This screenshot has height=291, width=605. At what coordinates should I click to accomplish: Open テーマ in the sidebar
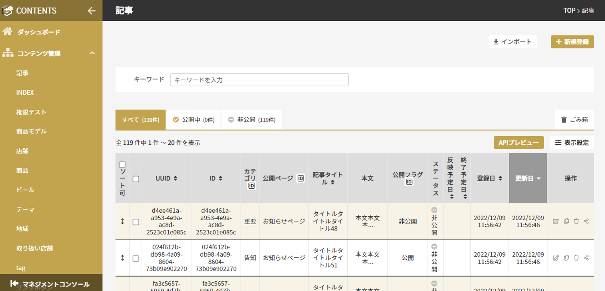click(x=25, y=209)
